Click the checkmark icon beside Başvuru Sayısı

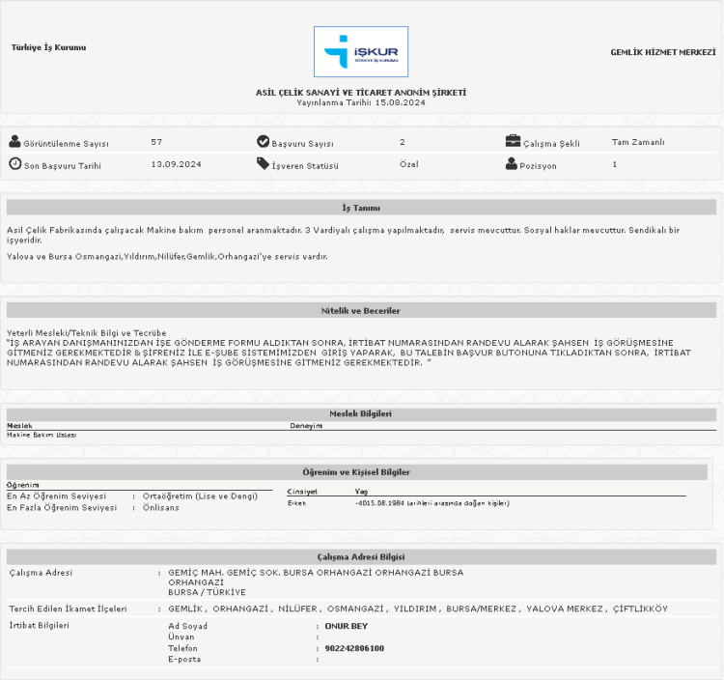[x=264, y=142]
